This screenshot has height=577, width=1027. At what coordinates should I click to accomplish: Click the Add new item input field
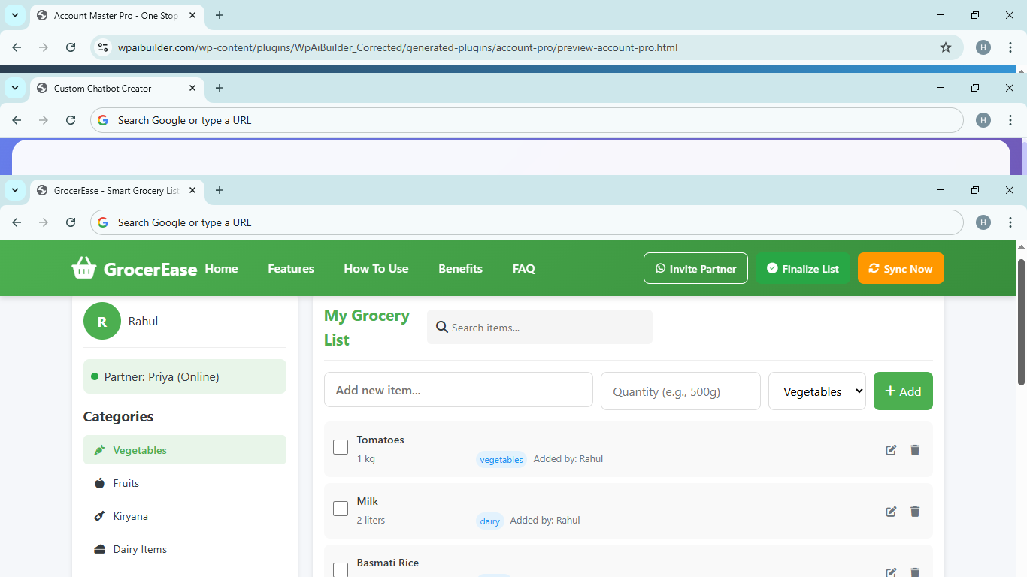[458, 390]
